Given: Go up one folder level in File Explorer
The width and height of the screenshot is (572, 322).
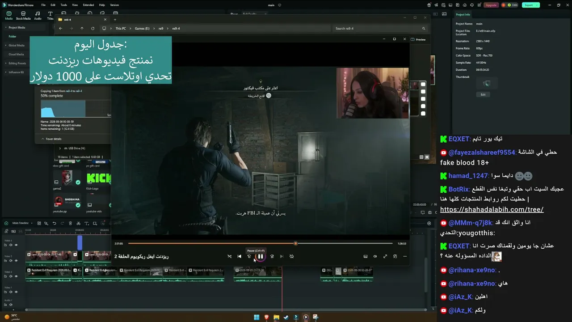Looking at the screenshot, I should coord(82,28).
